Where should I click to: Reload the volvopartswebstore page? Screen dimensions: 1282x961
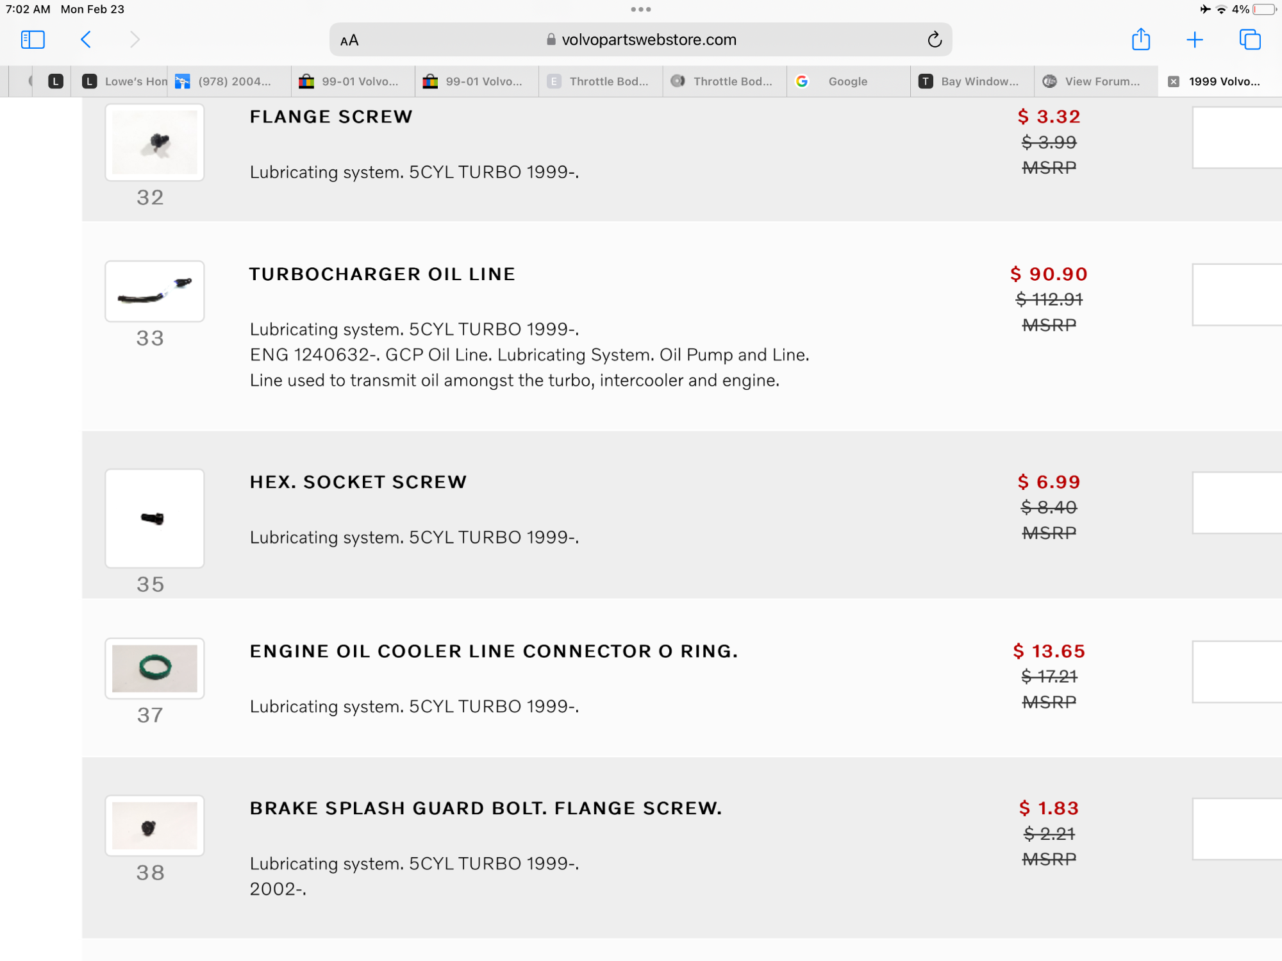[x=935, y=40]
